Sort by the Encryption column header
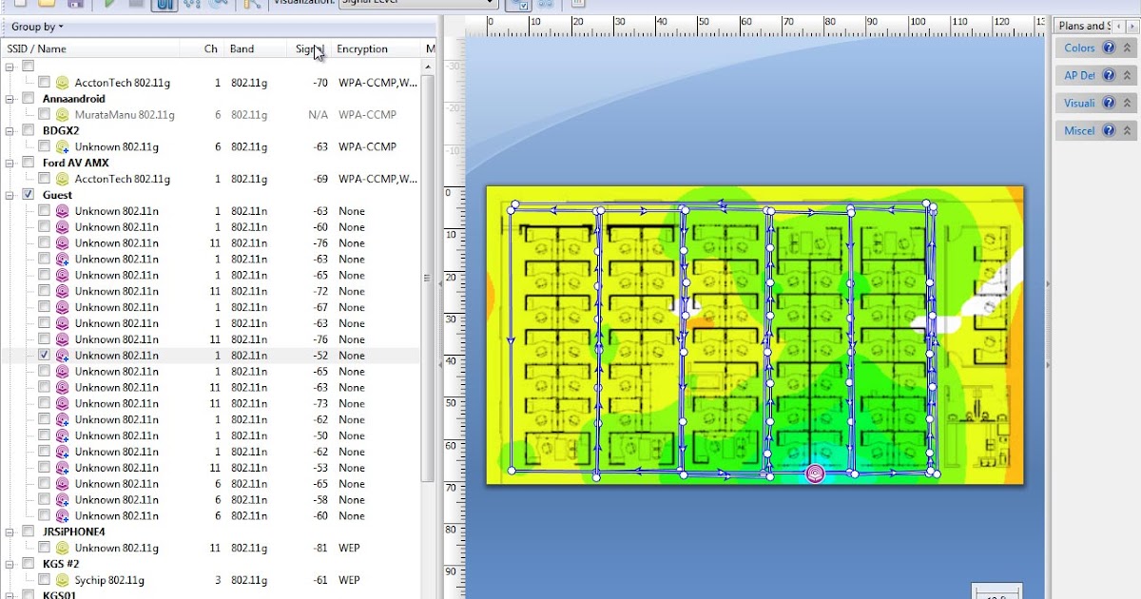 377,48
